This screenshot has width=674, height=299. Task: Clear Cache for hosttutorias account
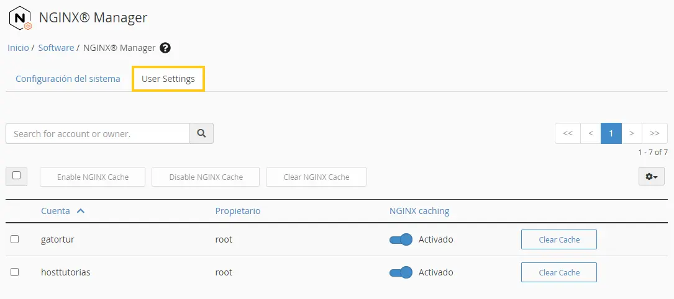(x=559, y=272)
